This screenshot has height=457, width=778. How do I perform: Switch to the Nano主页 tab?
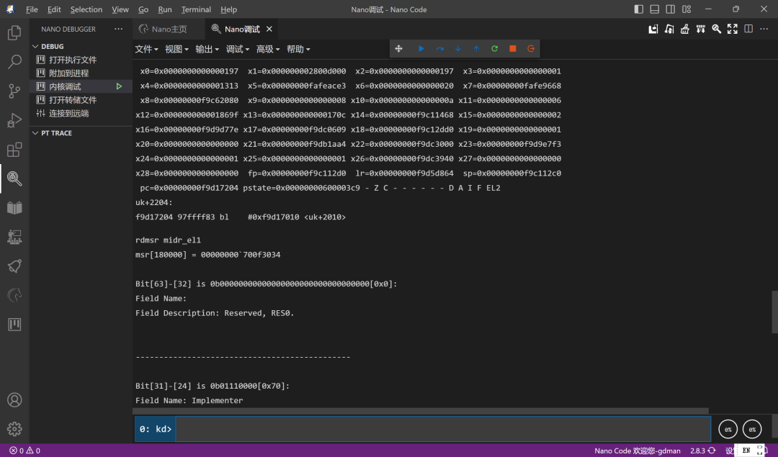coord(169,30)
